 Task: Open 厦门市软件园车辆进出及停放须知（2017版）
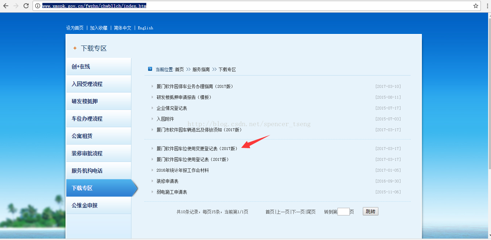(199, 130)
